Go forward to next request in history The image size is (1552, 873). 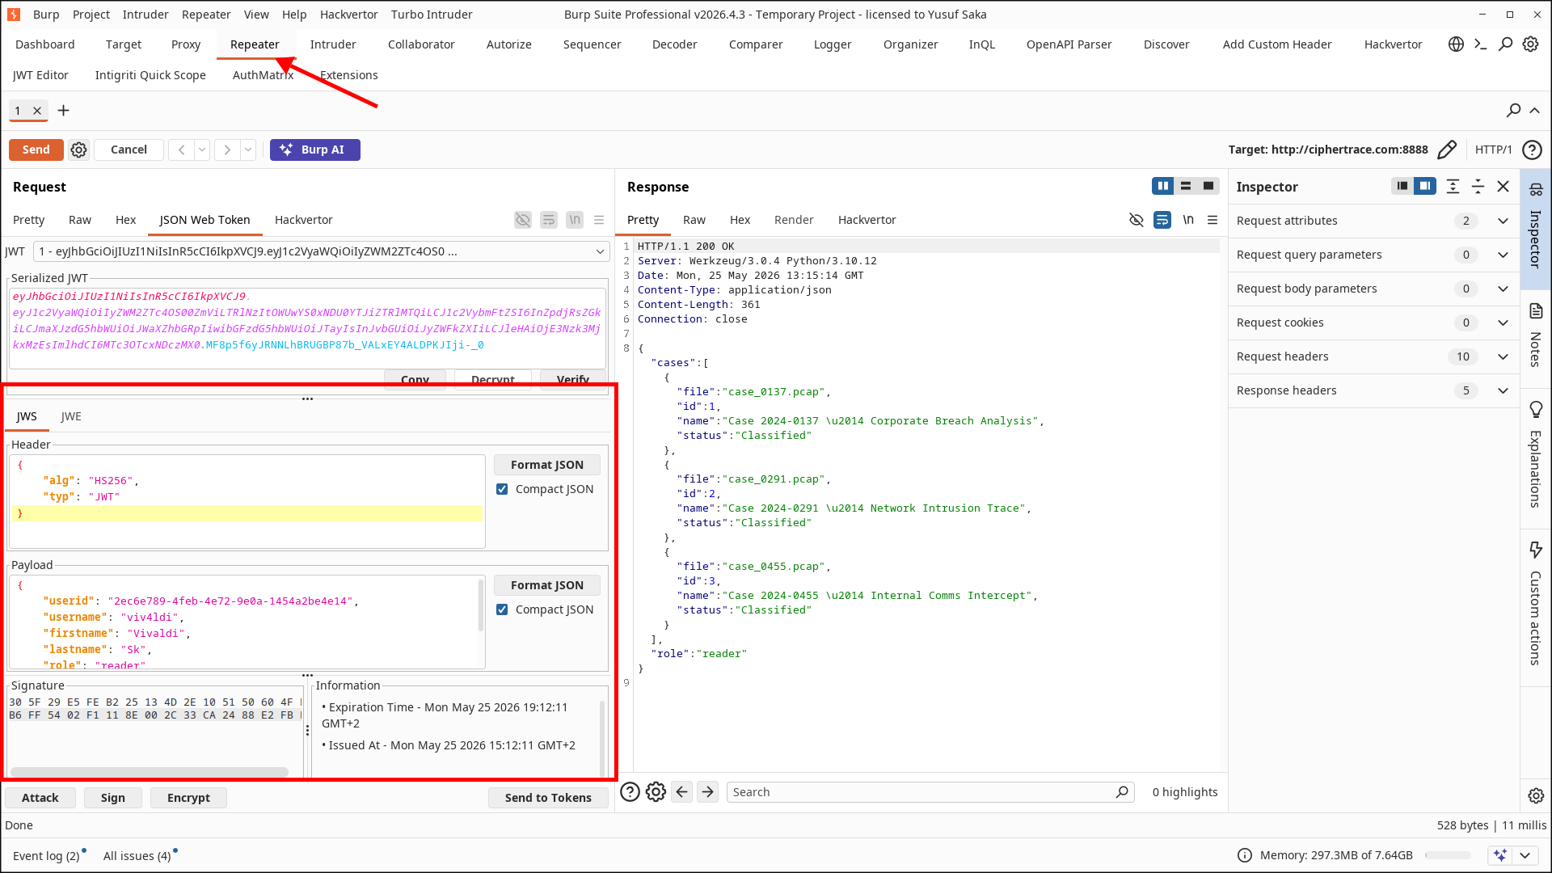coord(227,150)
